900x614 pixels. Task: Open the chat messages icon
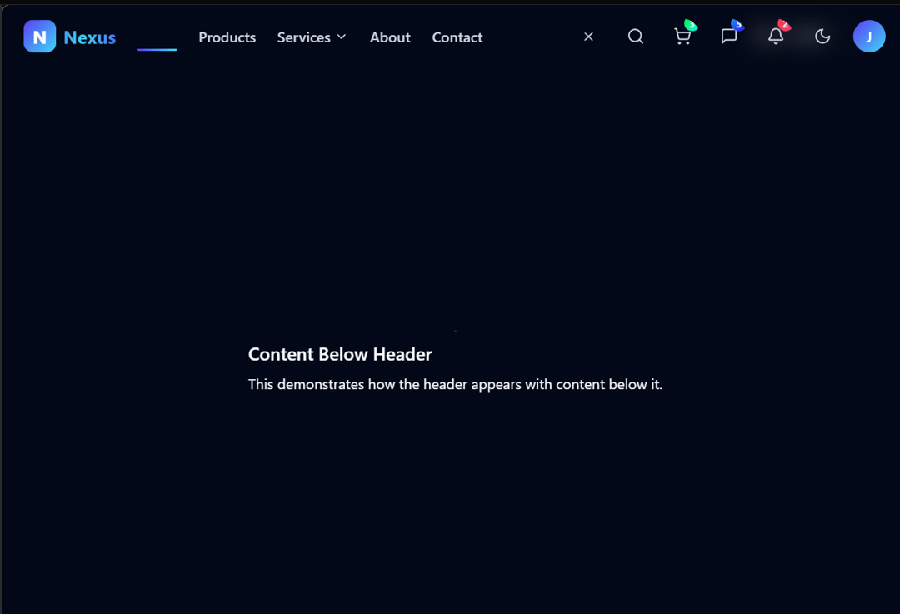[x=729, y=37]
